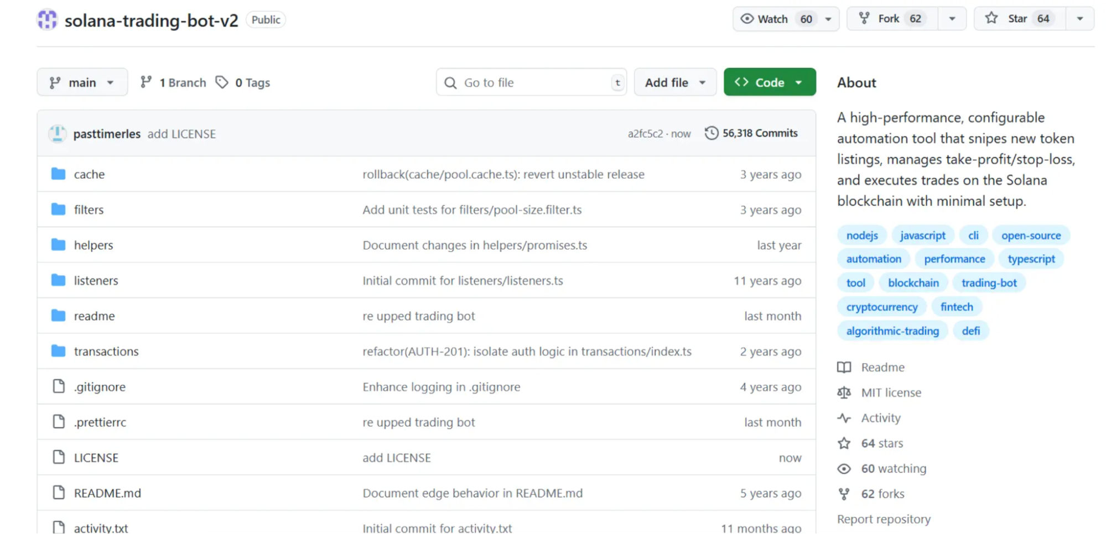
Task: Click the helpers folder icon
Action: [x=58, y=245]
